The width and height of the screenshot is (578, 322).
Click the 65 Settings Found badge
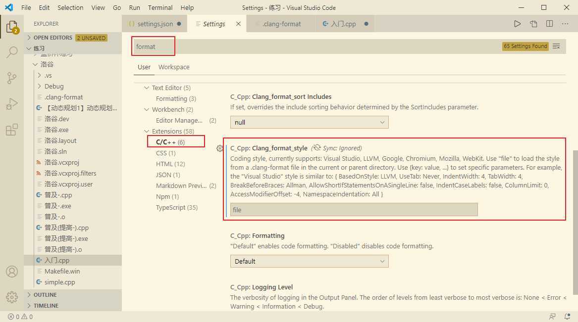[x=525, y=46]
